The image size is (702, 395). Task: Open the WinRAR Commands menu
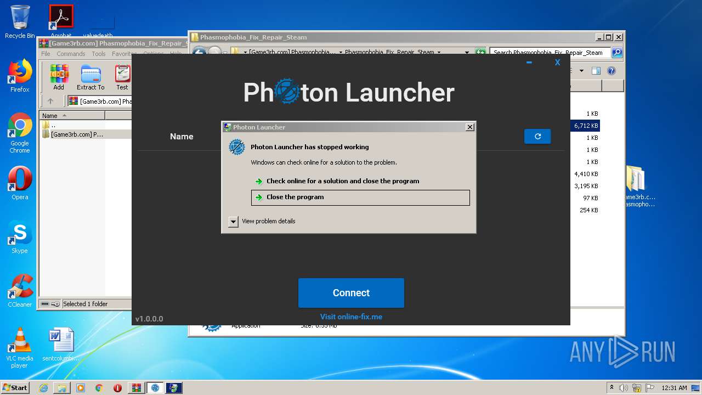click(71, 54)
